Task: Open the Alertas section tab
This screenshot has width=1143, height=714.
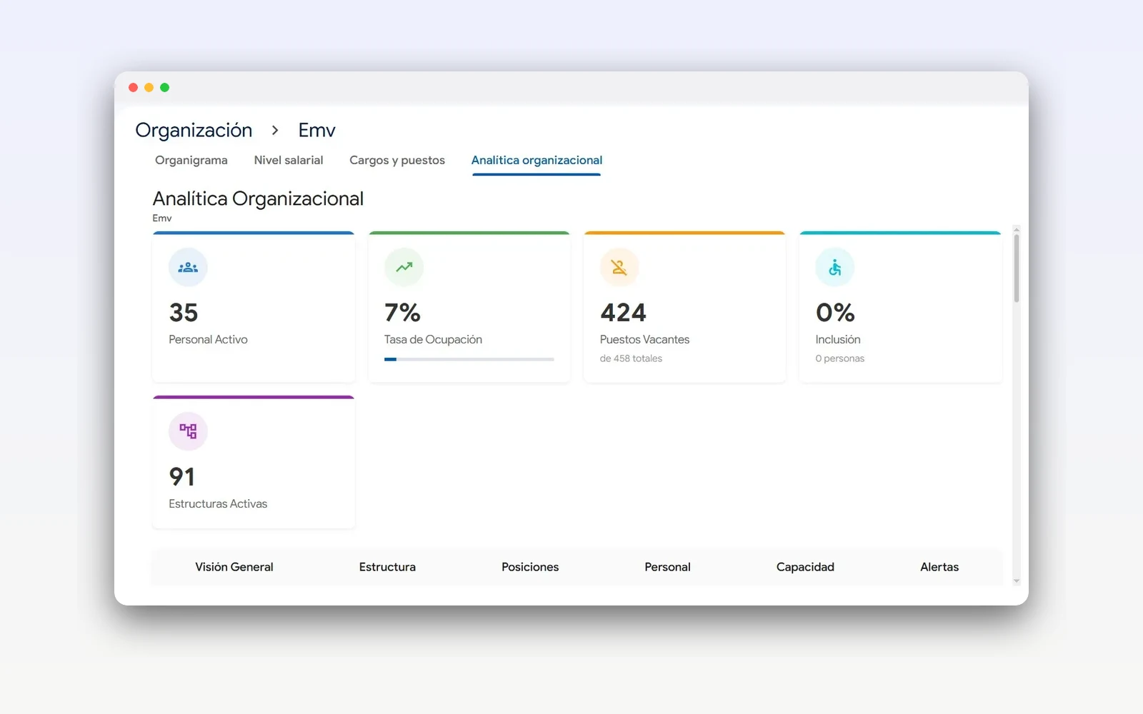Action: [939, 567]
